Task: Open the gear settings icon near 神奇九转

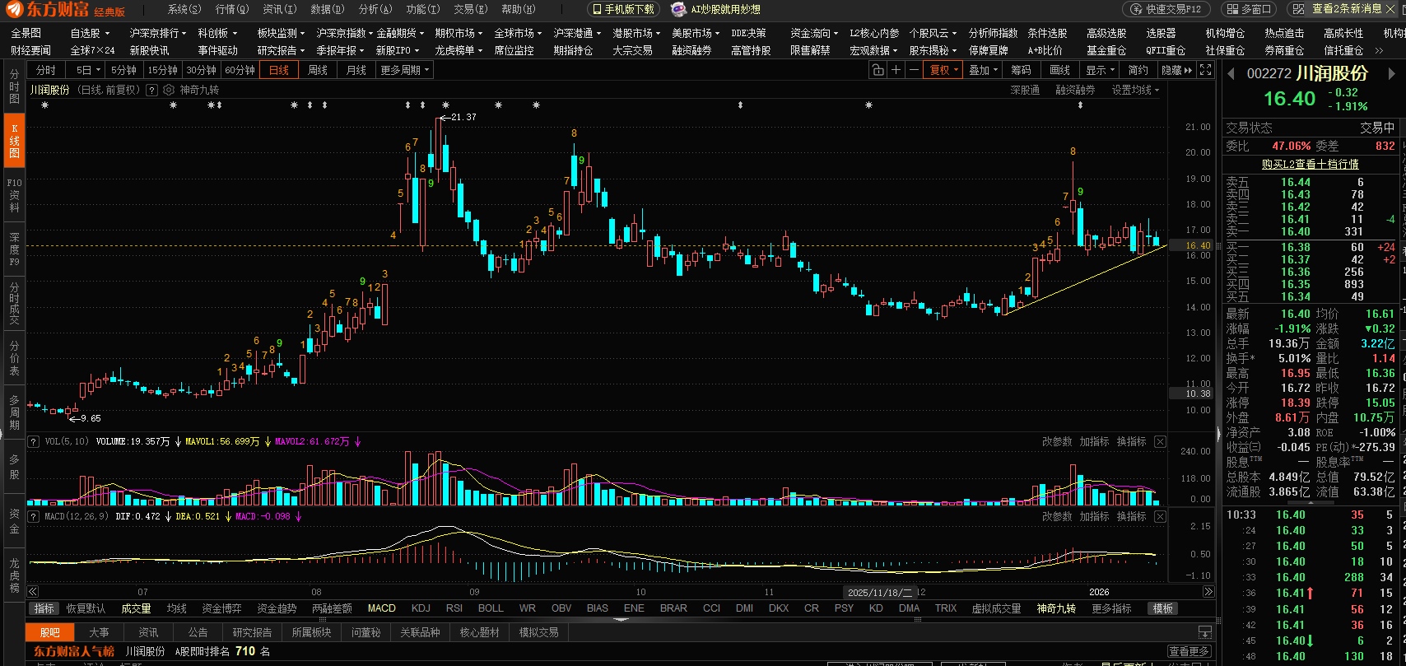Action: (x=169, y=90)
